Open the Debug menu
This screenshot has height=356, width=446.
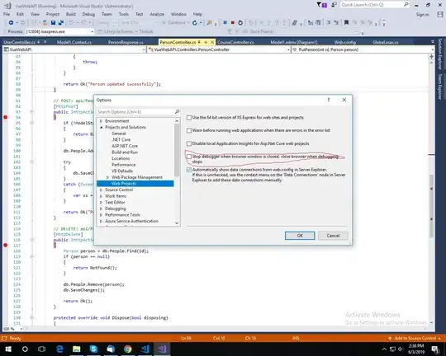tap(88, 14)
